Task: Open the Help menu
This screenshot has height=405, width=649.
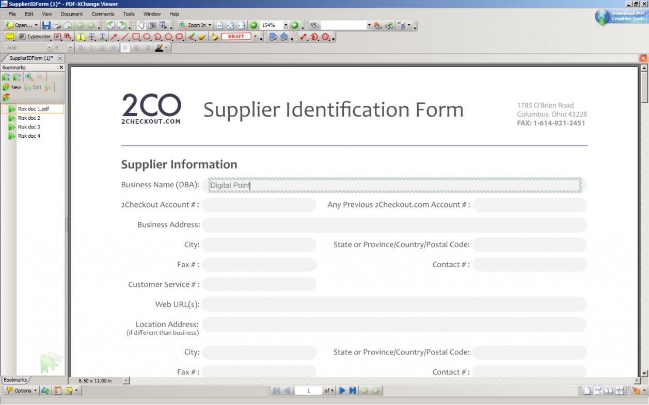Action: tap(174, 14)
